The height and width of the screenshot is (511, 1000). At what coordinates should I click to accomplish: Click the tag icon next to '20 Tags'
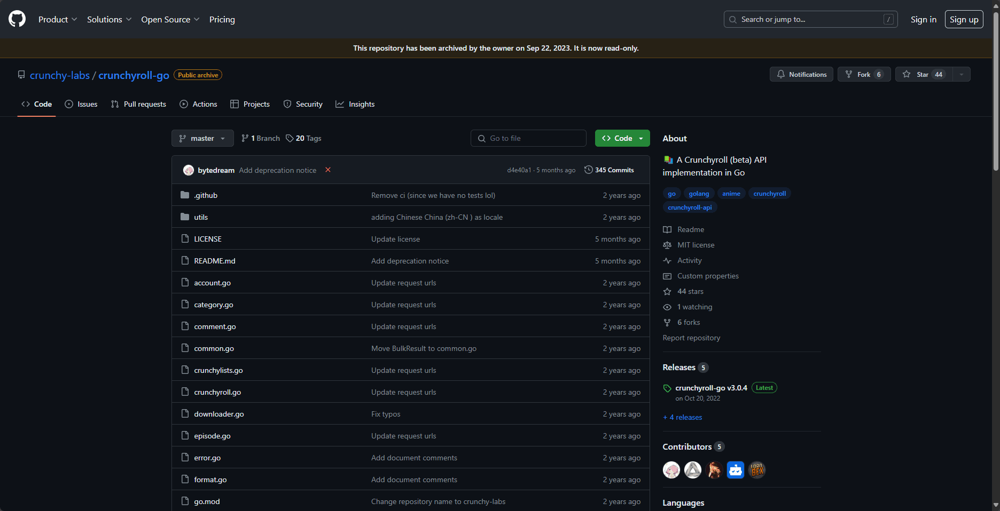tap(289, 138)
